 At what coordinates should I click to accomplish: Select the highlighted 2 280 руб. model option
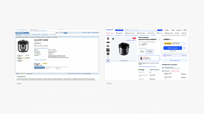[x=23, y=58]
